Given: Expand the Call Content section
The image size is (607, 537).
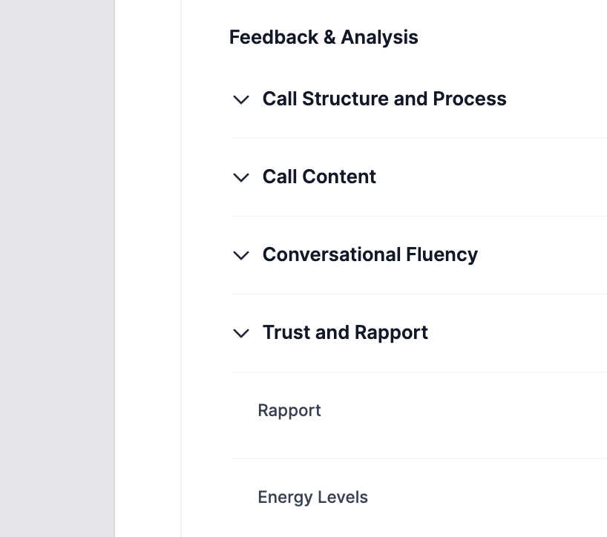Looking at the screenshot, I should point(319,177).
